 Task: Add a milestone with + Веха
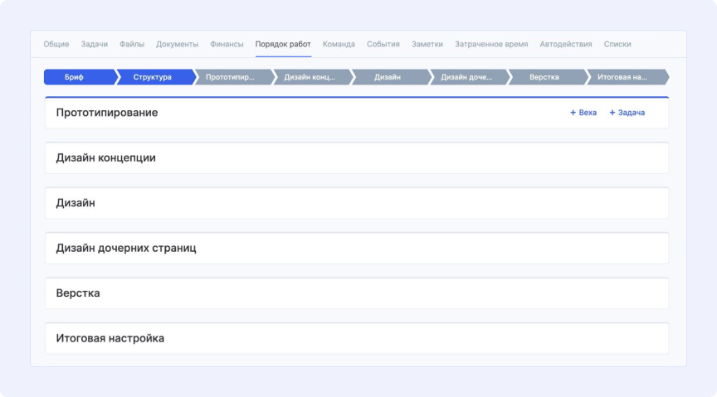[x=583, y=113]
